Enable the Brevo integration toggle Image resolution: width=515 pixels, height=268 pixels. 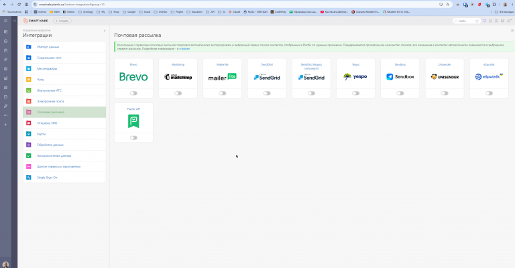pyautogui.click(x=133, y=93)
